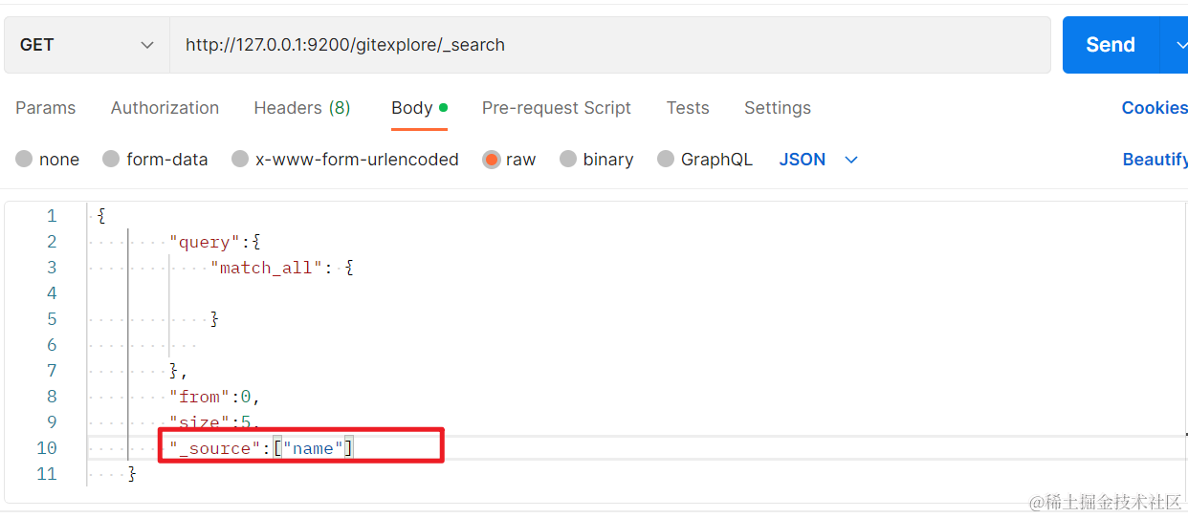The width and height of the screenshot is (1188, 518).
Task: Select the Body tab
Action: coord(420,108)
